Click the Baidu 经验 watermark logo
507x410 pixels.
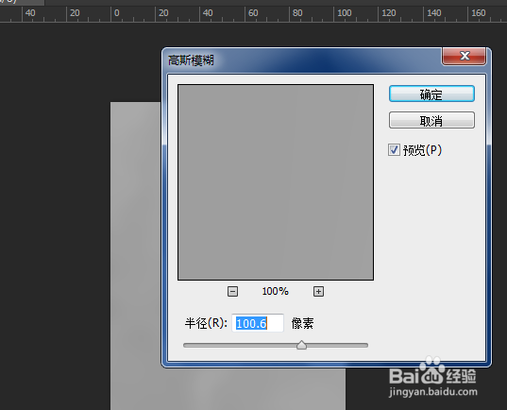(x=432, y=377)
